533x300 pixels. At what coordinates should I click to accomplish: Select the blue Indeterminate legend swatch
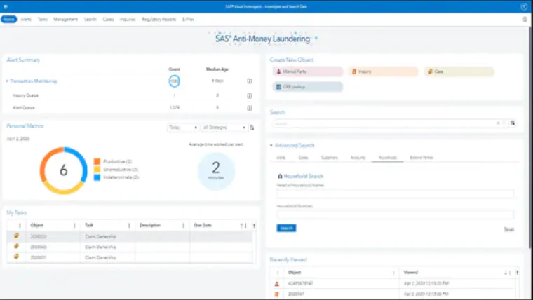[97, 177]
